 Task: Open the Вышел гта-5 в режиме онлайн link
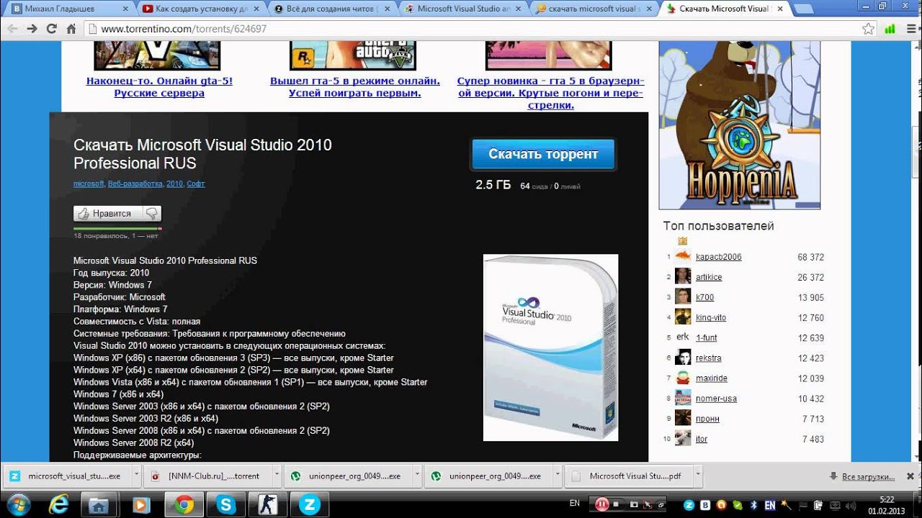click(x=355, y=87)
